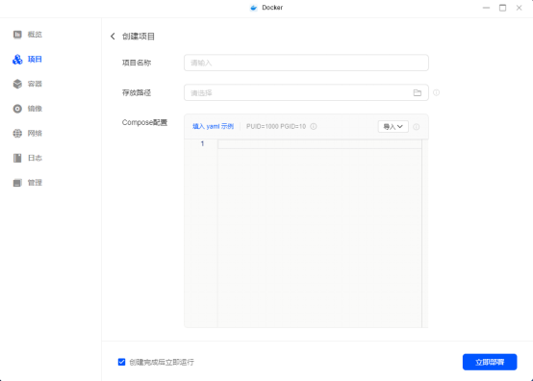Toggle 创建完成后立即运行 checkbox
This screenshot has height=381, width=533.
(x=121, y=362)
